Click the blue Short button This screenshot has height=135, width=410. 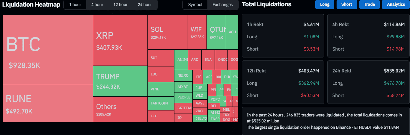346,4
